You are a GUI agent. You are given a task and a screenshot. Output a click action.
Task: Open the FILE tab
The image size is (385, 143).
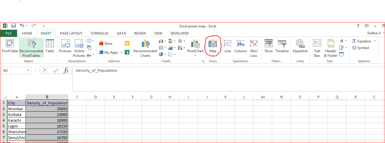(x=9, y=33)
